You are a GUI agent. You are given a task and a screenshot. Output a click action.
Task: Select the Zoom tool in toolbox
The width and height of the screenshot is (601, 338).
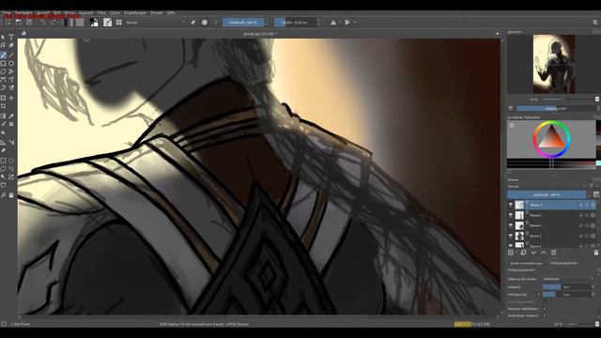pyautogui.click(x=3, y=195)
